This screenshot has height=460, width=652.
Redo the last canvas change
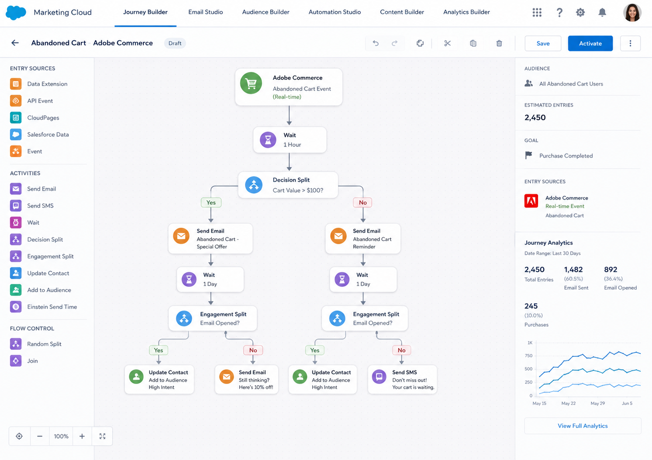click(x=395, y=43)
